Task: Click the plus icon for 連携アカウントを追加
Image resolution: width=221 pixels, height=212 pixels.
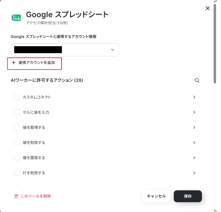Action: [x=14, y=63]
